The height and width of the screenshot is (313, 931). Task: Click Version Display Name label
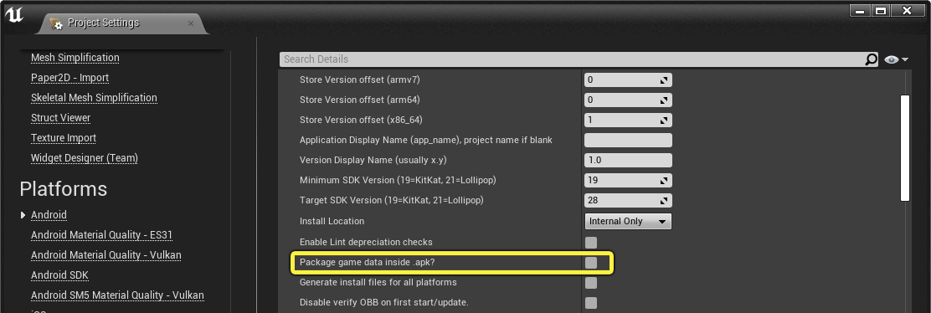pyautogui.click(x=374, y=161)
